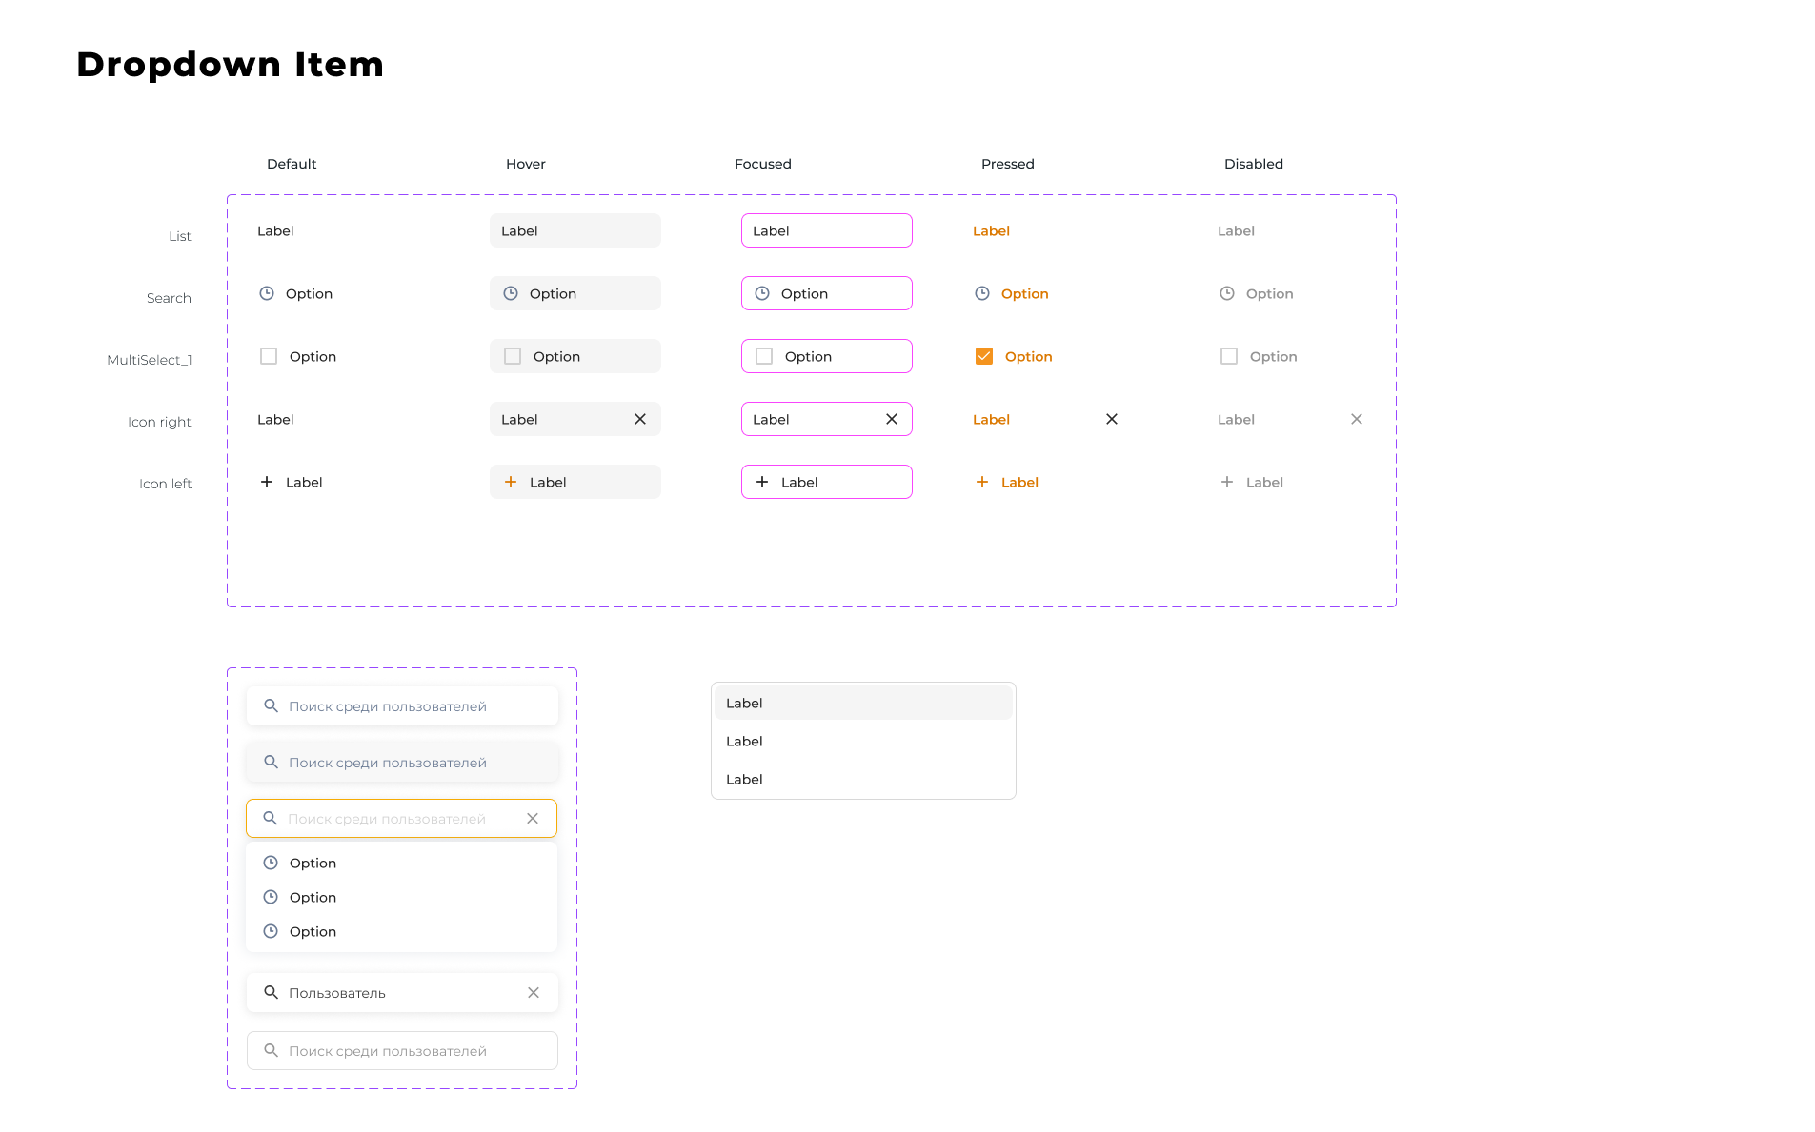Image resolution: width=1815 pixels, height=1132 pixels.
Task: Click the X icon next to Pressed orange Label
Action: (1112, 419)
